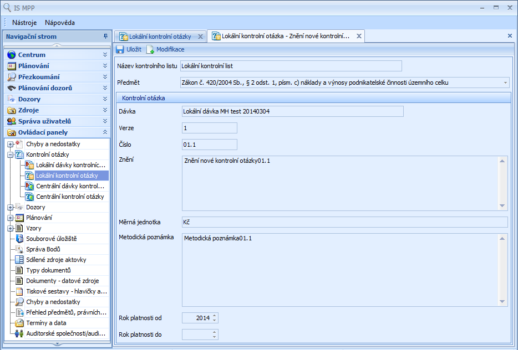Click the Znění scrollbar down arrow
518x350 pixels.
(x=502, y=206)
